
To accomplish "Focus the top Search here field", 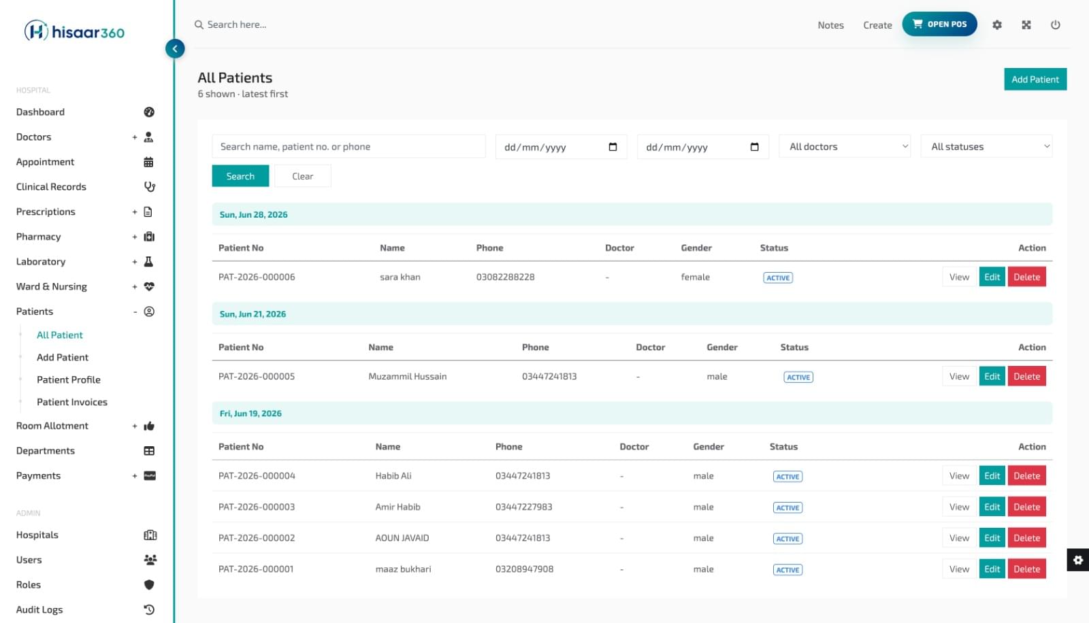I will (237, 24).
